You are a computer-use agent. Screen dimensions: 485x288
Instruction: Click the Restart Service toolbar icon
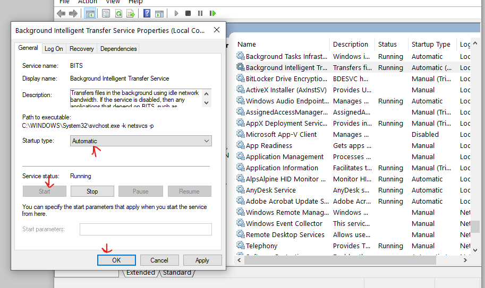tap(212, 13)
